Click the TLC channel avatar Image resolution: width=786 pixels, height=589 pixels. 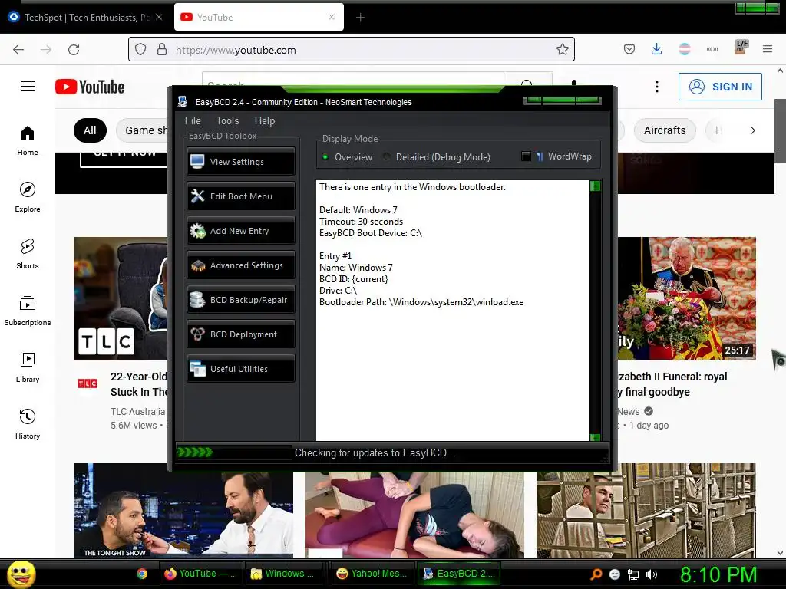(x=88, y=383)
